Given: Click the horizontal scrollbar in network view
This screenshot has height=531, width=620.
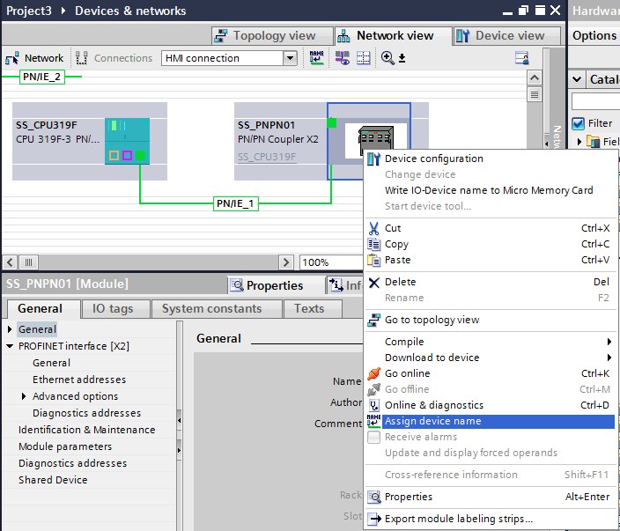Looking at the screenshot, I should 159,262.
